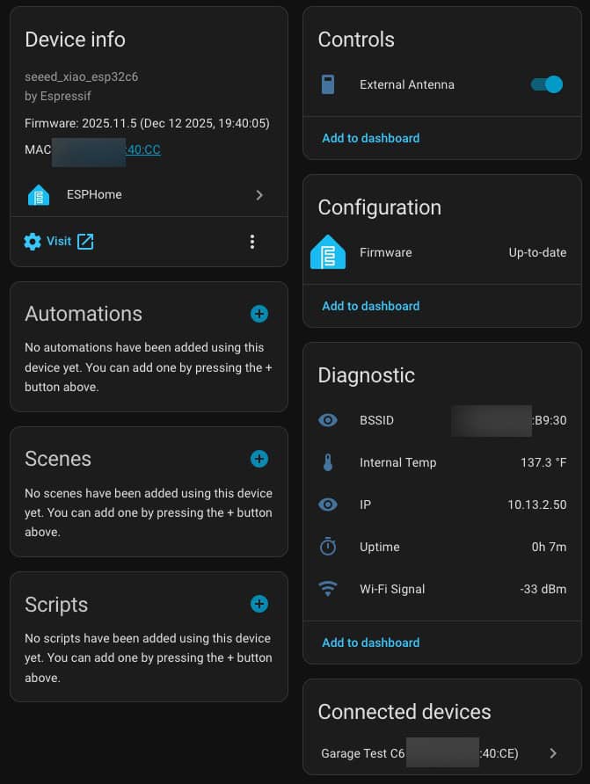This screenshot has height=784, width=590.
Task: Click the Uptime timer icon
Action: coord(328,547)
